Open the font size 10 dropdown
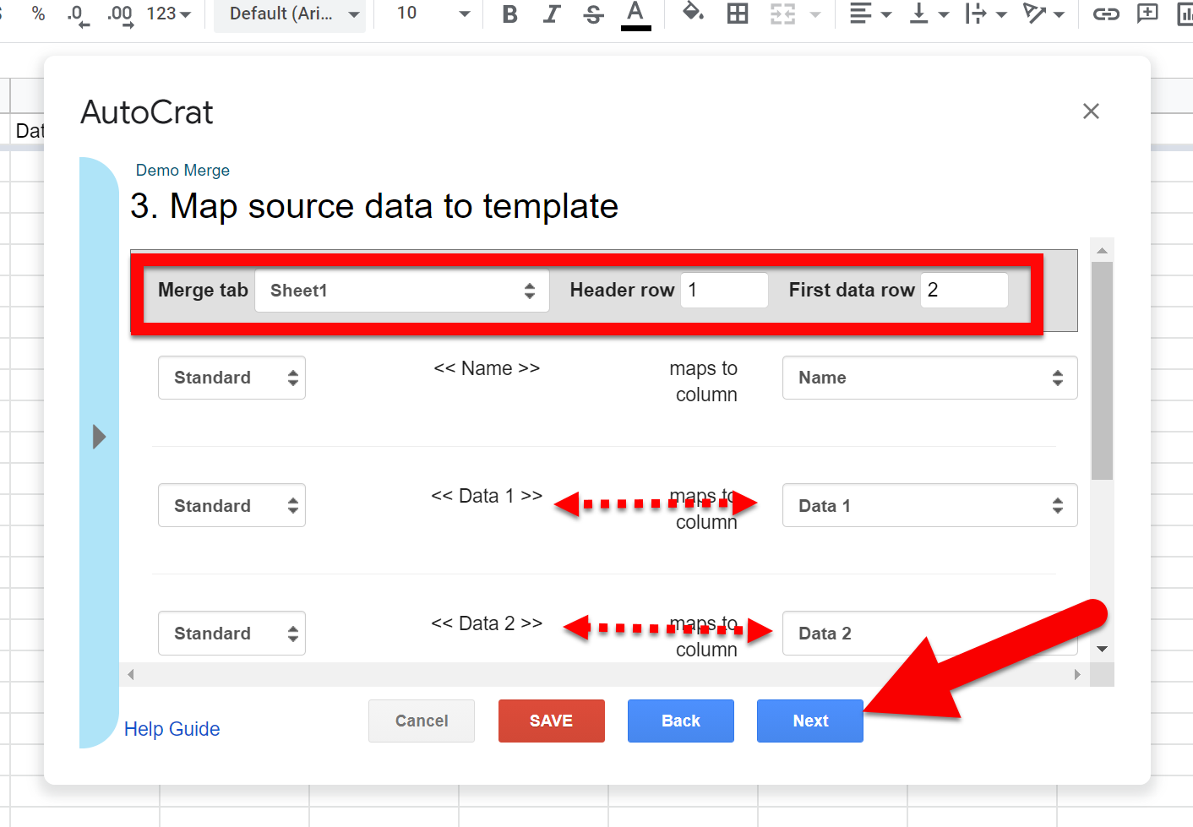 tap(433, 14)
